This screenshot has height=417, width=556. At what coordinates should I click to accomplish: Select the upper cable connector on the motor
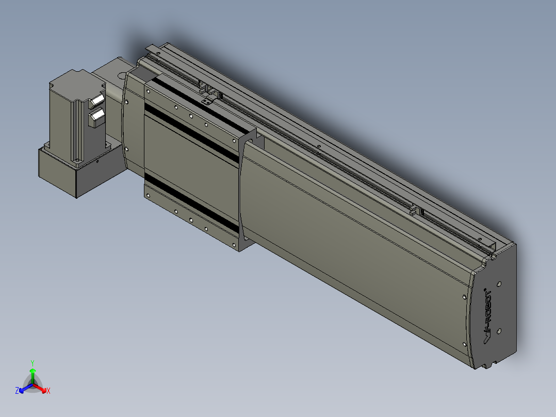[96, 100]
